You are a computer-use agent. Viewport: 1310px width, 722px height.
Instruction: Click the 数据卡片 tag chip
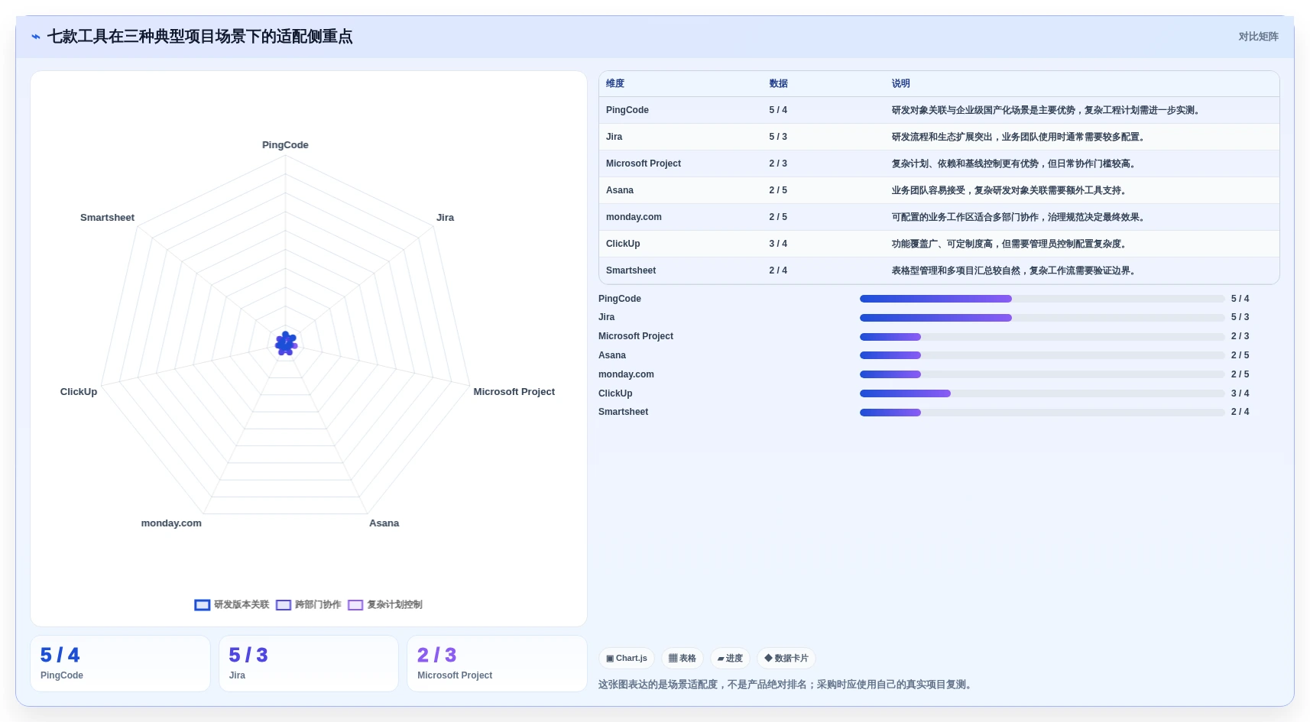pos(786,658)
